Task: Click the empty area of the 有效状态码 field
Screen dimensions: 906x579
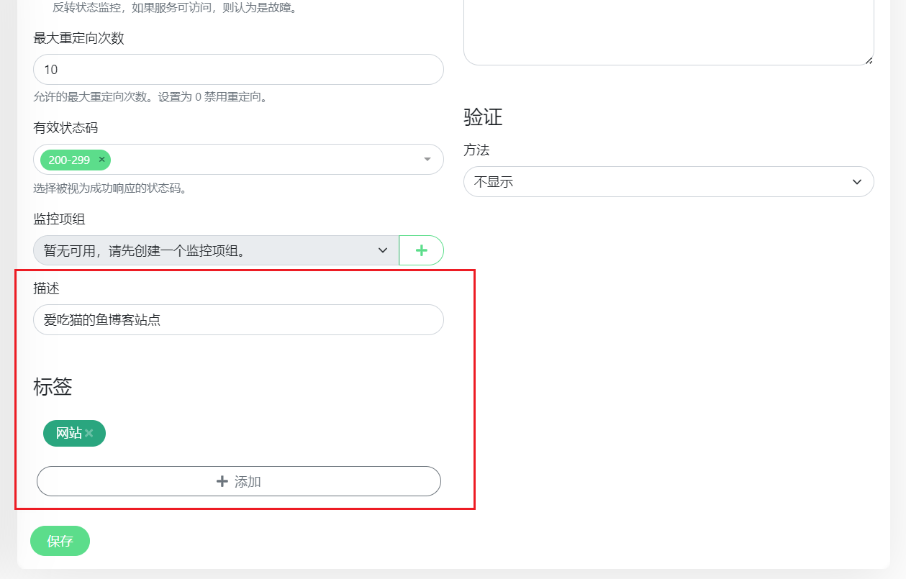Action: click(266, 160)
